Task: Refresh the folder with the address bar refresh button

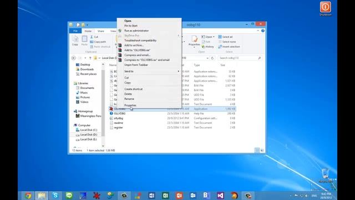Action: (x=212, y=58)
